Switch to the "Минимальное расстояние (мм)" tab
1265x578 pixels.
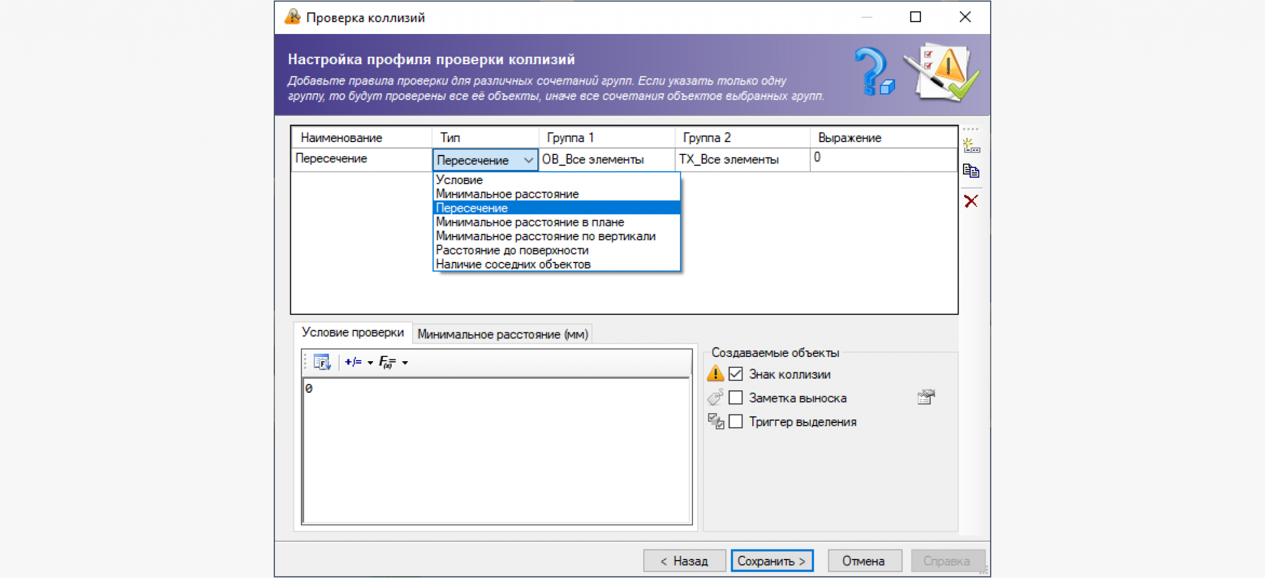pos(502,334)
